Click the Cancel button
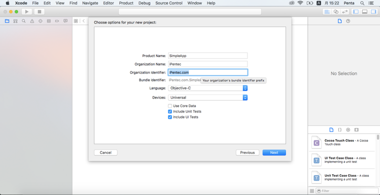Screen dimensions: 380x195 tap(105, 152)
